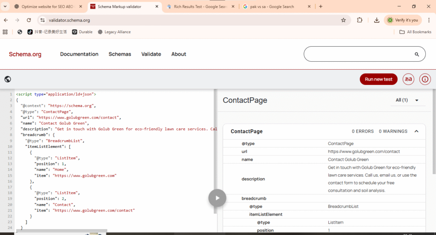The image size is (436, 235).
Task: Click the Verify it's you button
Action: 403,20
